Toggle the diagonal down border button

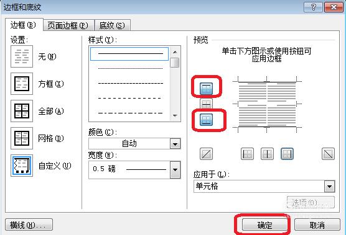point(328,154)
